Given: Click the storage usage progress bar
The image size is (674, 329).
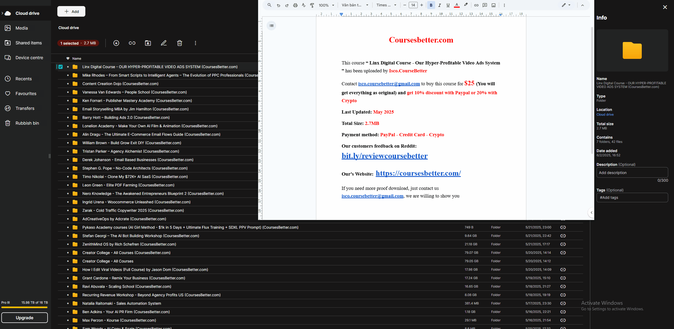Looking at the screenshot, I should point(24,307).
